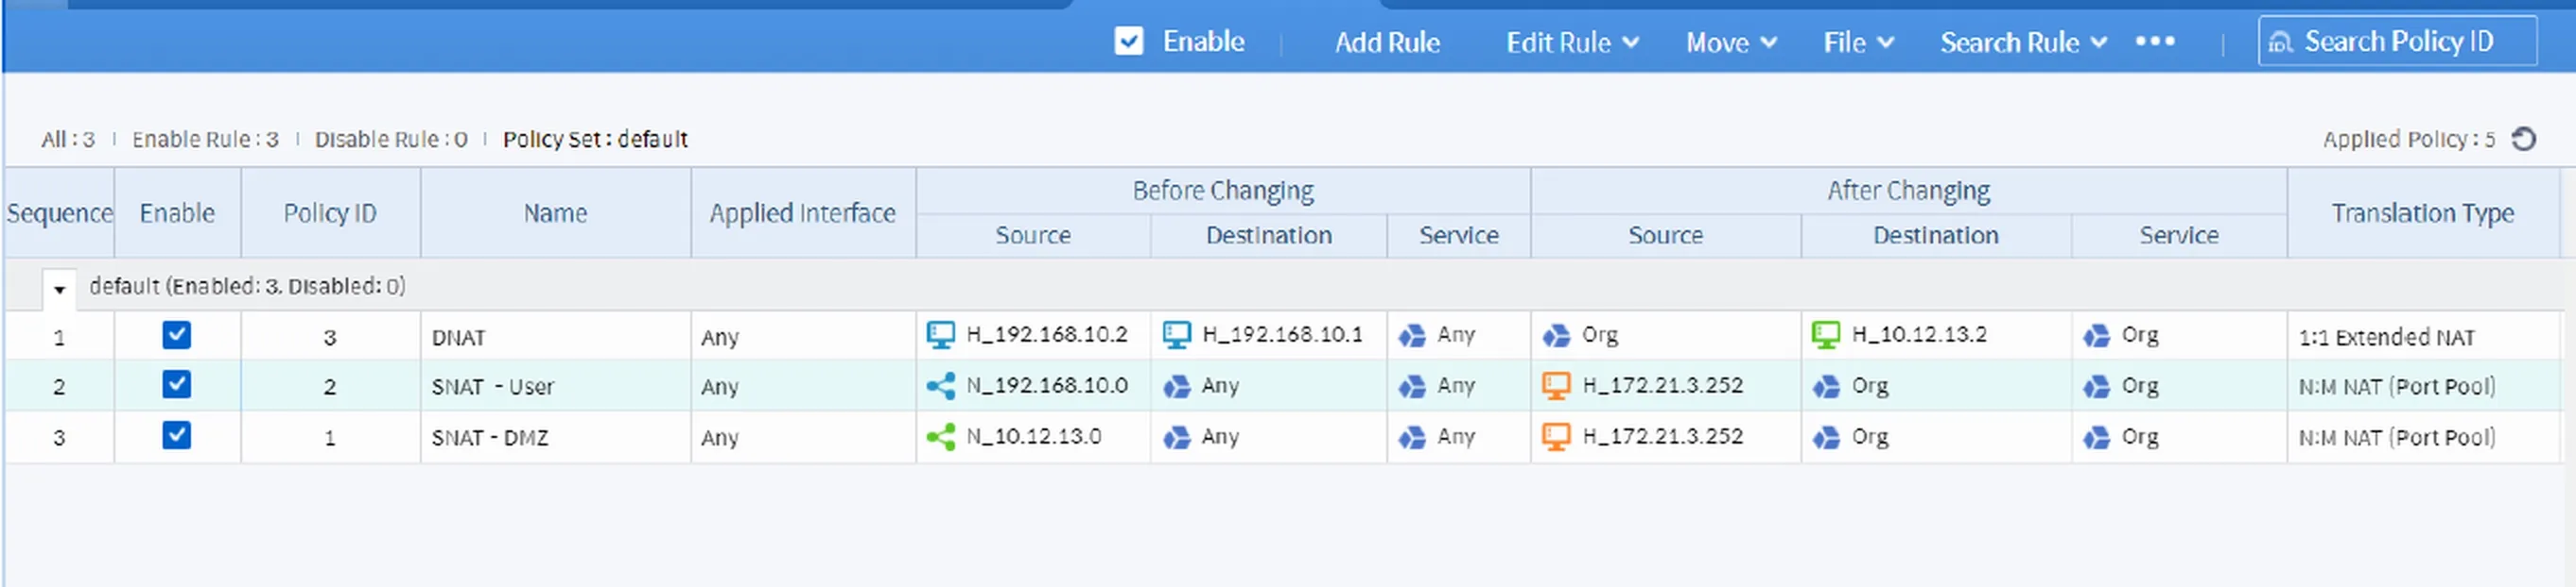Uncheck the Enable checkbox for DNAT rule

pyautogui.click(x=176, y=335)
